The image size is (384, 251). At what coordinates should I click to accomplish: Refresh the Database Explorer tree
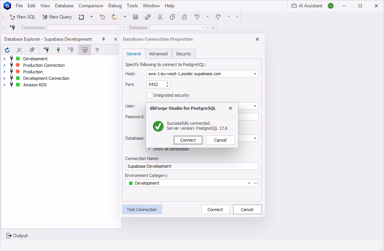7,50
